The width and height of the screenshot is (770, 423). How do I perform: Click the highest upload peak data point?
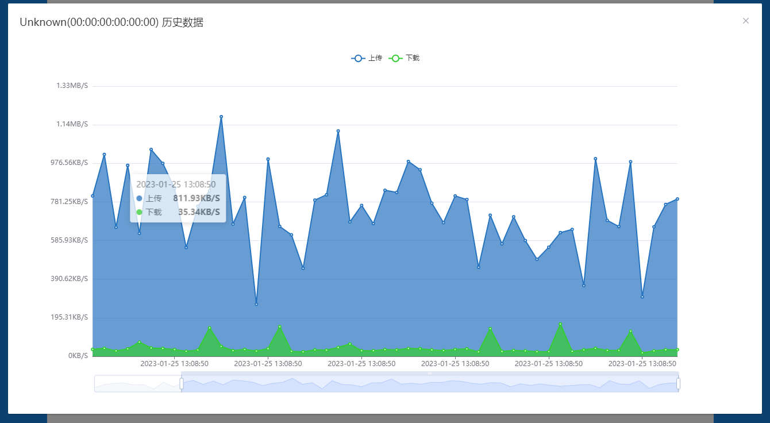pyautogui.click(x=221, y=117)
